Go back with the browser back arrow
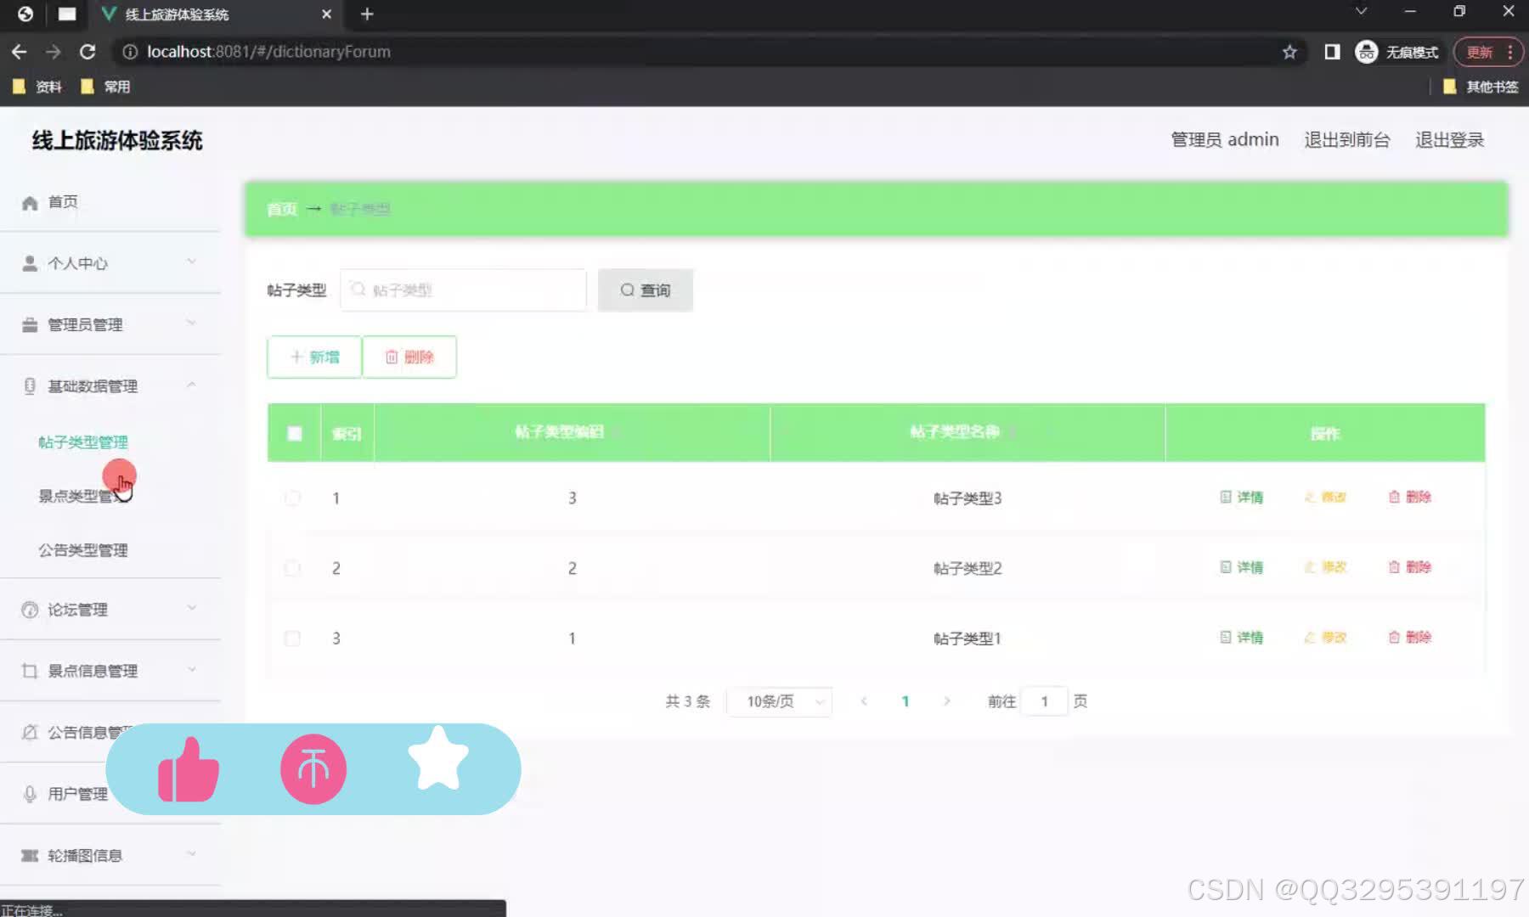This screenshot has width=1529, height=917. 19,52
